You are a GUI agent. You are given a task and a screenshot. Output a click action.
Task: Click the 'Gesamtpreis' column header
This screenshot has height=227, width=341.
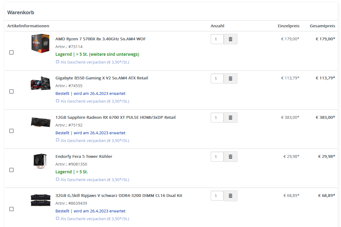[x=322, y=26]
